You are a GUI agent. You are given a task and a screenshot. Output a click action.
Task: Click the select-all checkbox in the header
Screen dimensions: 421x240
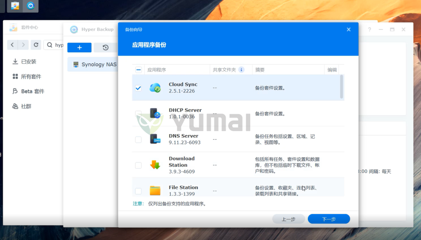point(138,69)
